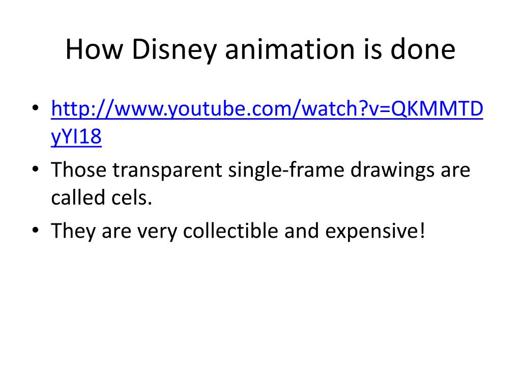Click 'They are very collectible and expensive!' line
This screenshot has width=521, height=391.
point(238,231)
